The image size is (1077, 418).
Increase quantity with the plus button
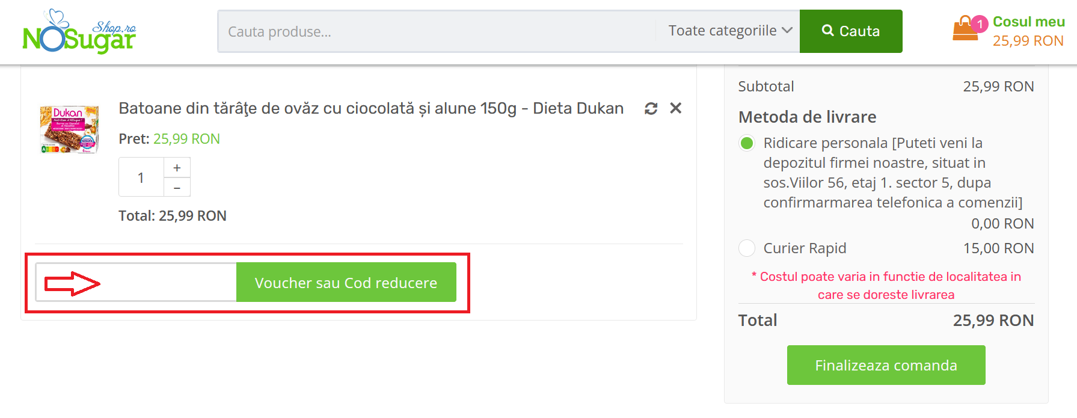tap(177, 168)
